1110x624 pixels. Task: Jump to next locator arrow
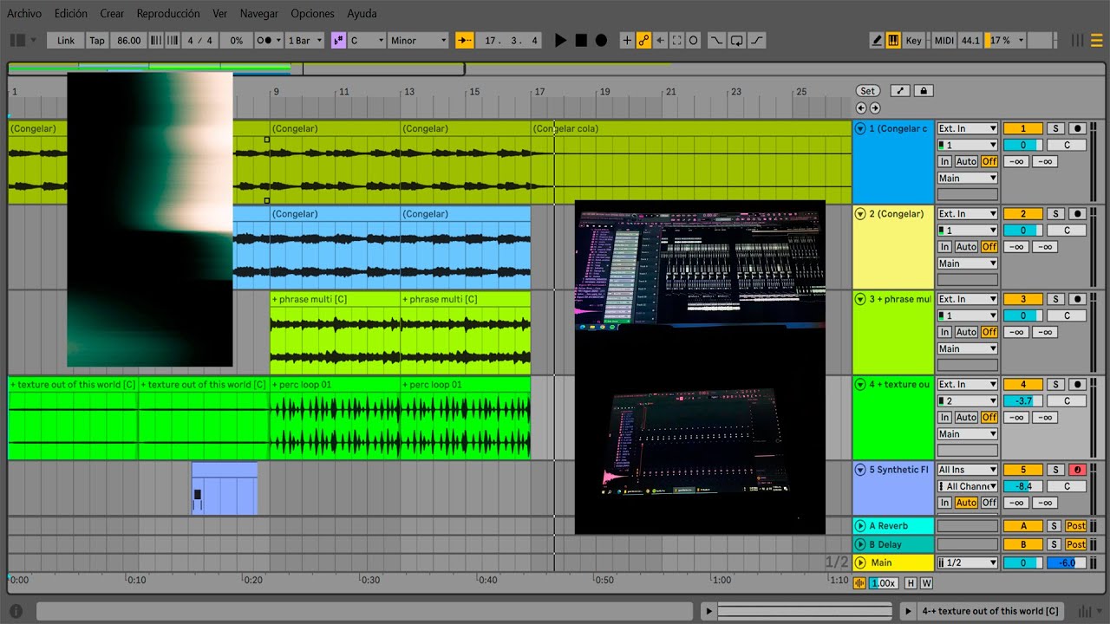coord(875,108)
